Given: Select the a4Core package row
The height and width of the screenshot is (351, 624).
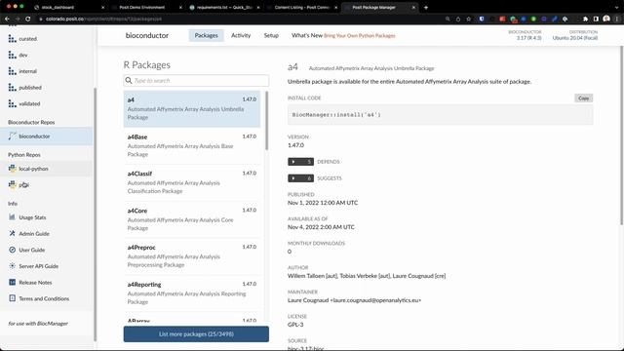Looking at the screenshot, I should [x=192, y=219].
